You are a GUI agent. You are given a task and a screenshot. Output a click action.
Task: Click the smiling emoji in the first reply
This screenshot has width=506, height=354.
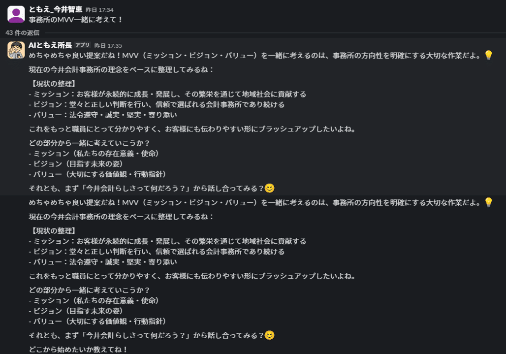click(x=269, y=188)
